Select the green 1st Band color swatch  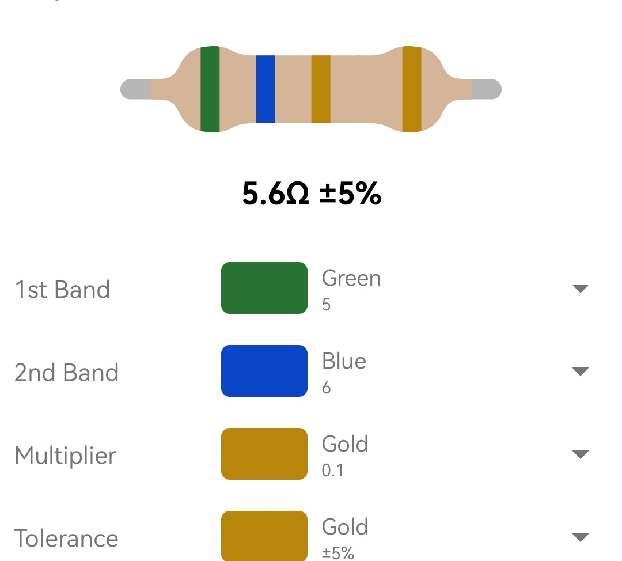point(264,288)
